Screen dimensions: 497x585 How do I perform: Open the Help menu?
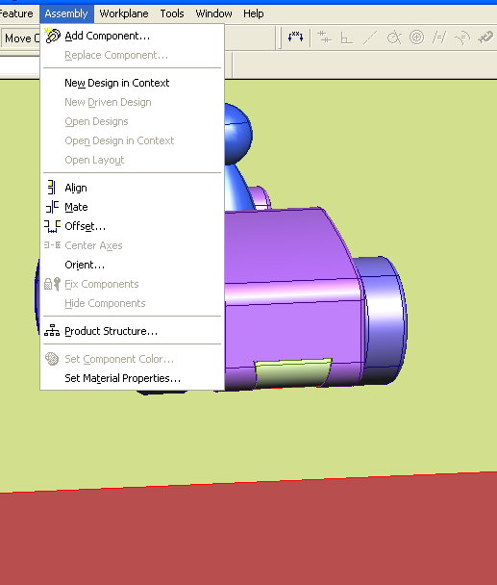point(254,13)
